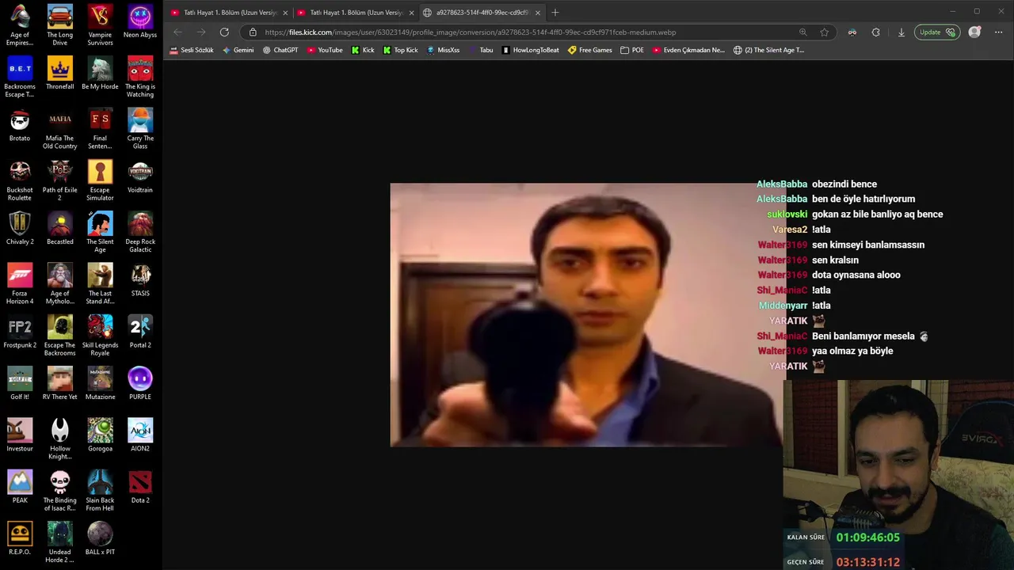This screenshot has height=570, width=1014.
Task: Open YouTube bookmark
Action: click(x=325, y=50)
